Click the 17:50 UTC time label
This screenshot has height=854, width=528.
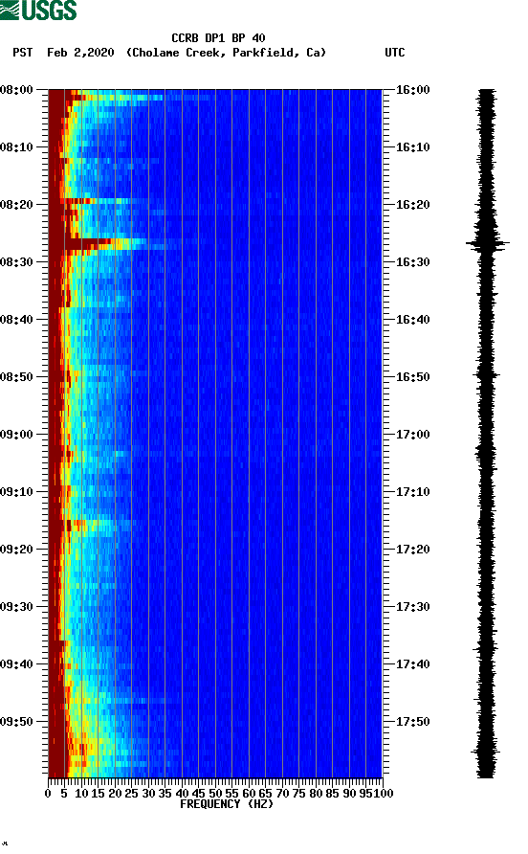pyautogui.click(x=412, y=722)
